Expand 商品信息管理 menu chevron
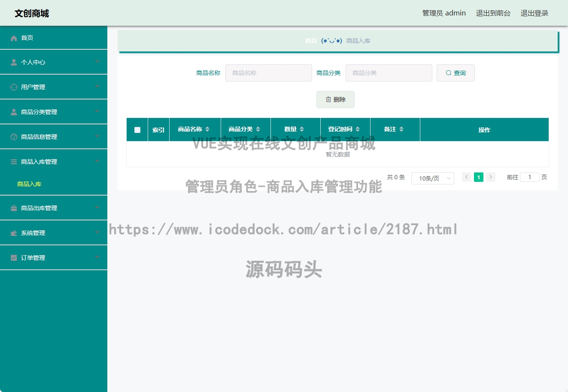 [97, 136]
